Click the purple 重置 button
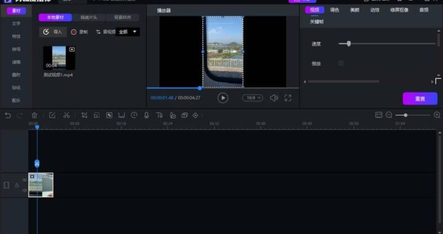Image resolution: width=443 pixels, height=234 pixels. 420,99
